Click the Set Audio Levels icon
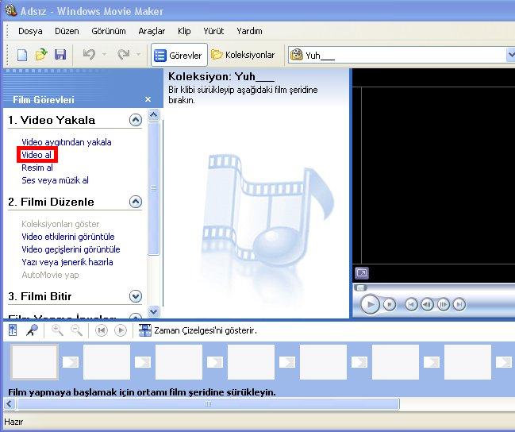This screenshot has width=515, height=432. click(13, 330)
